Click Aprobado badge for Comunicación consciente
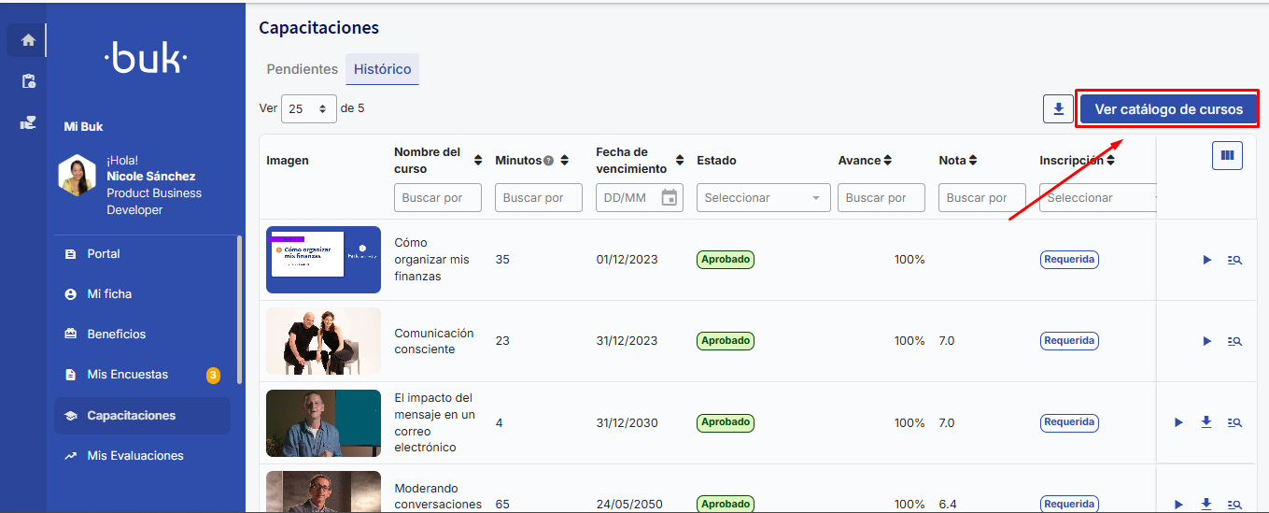The height and width of the screenshot is (513, 1269). point(726,341)
